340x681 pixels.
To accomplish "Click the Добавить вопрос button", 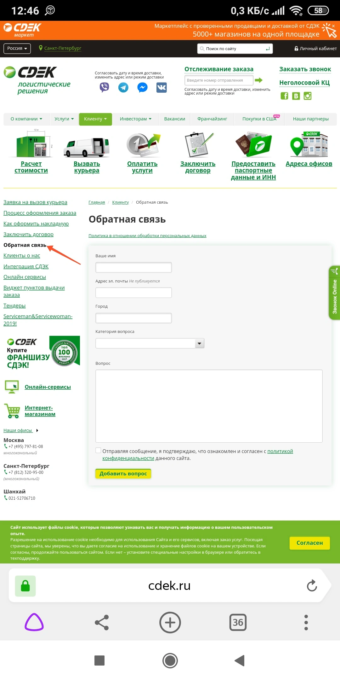I will click(123, 474).
